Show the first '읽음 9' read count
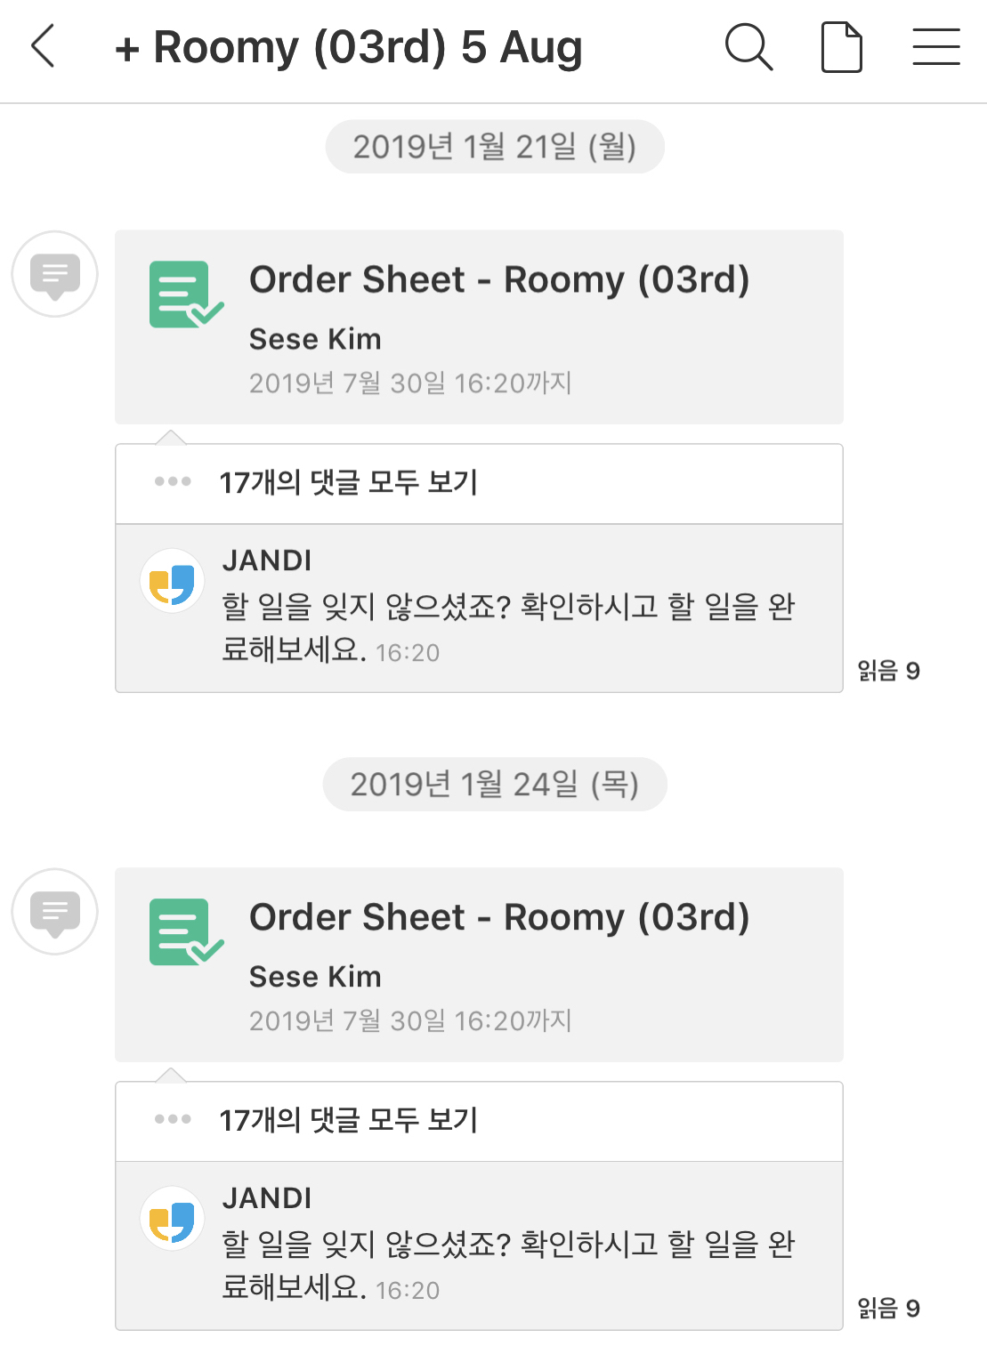This screenshot has width=987, height=1346. [x=888, y=671]
